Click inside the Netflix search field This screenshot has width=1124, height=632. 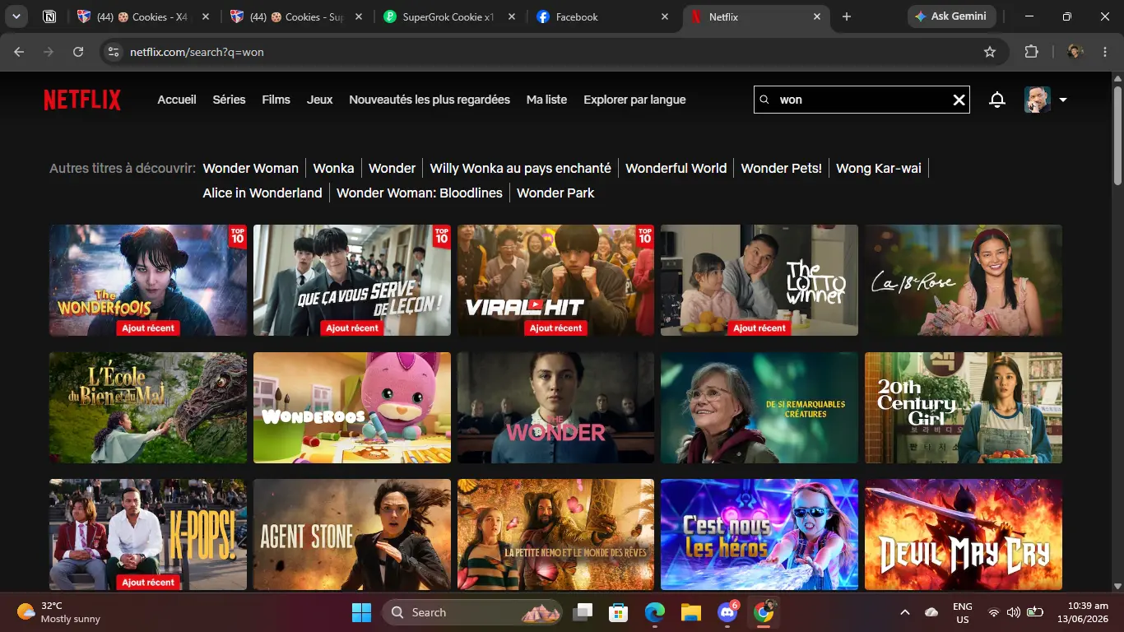coord(861,100)
